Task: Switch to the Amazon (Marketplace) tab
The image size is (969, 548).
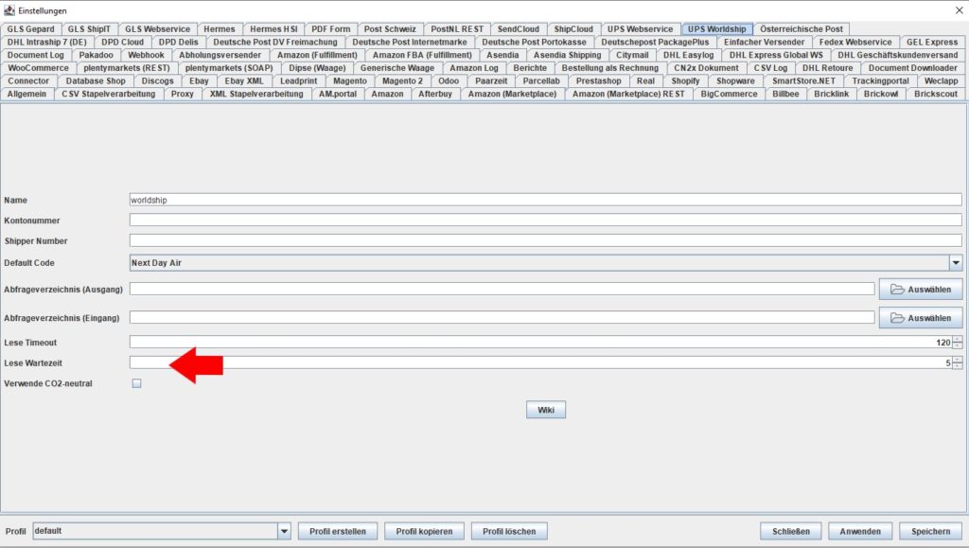Action: click(x=512, y=94)
